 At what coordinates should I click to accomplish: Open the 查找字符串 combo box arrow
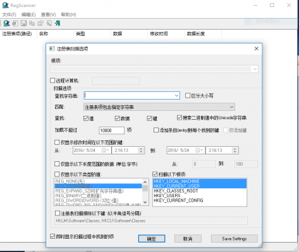[x=176, y=96]
